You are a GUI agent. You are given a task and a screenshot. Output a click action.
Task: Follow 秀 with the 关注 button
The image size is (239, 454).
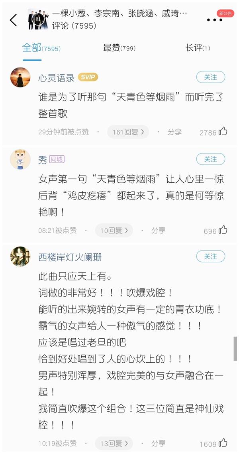pos(210,159)
